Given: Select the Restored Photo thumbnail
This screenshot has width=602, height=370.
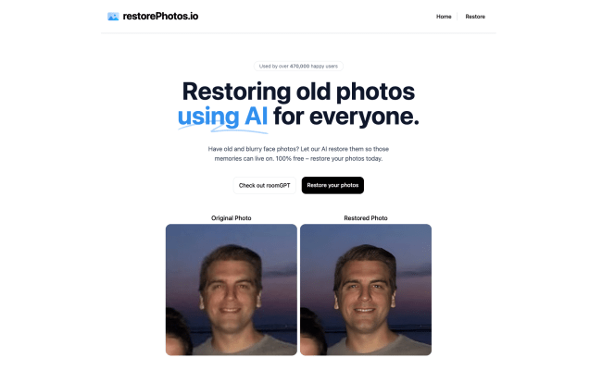Looking at the screenshot, I should pyautogui.click(x=366, y=290).
